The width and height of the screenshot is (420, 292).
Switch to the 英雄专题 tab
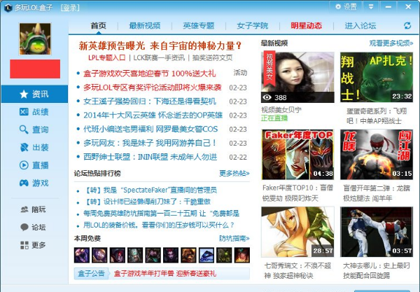tap(199, 26)
